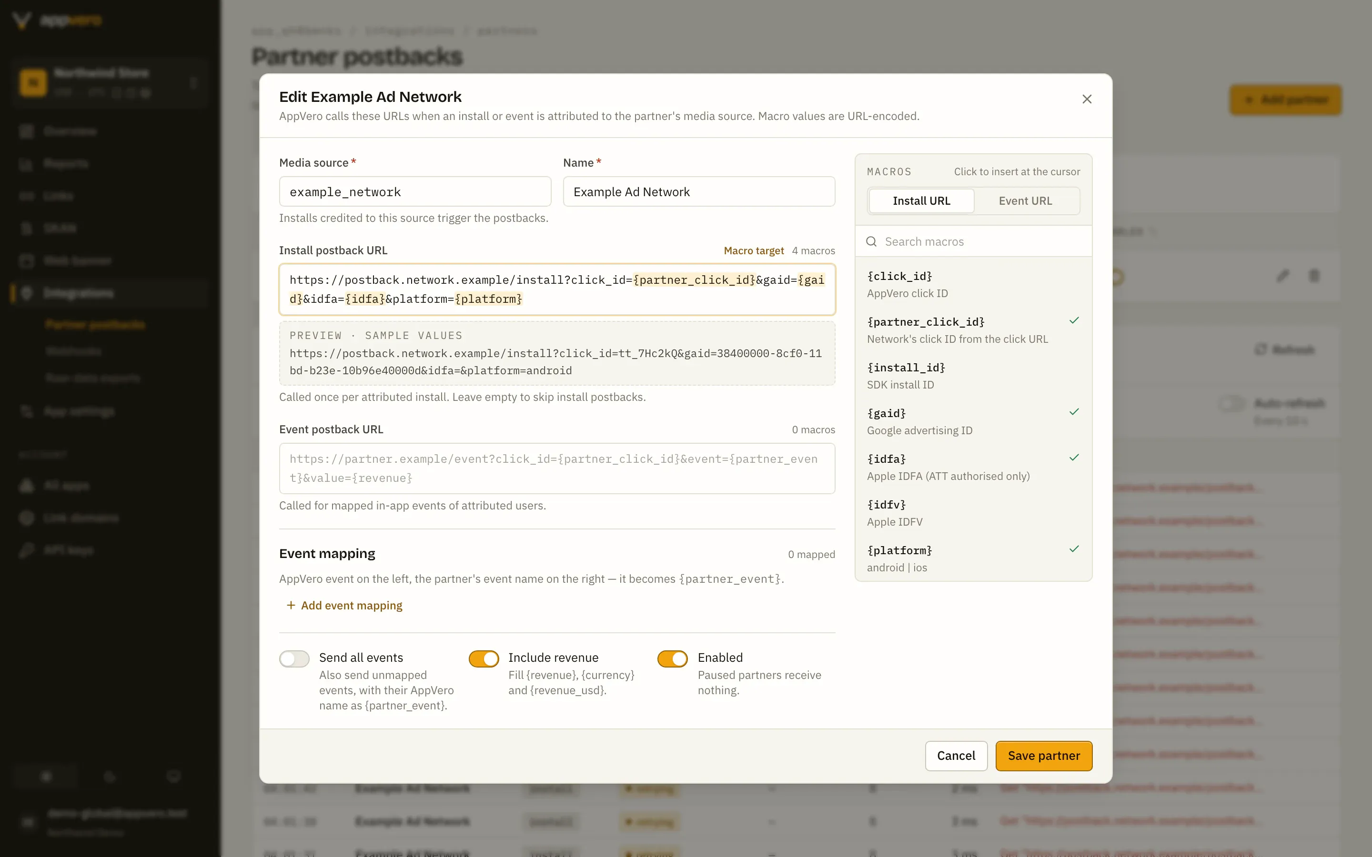Focus the Media source field
1372x857 pixels.
[x=415, y=191]
